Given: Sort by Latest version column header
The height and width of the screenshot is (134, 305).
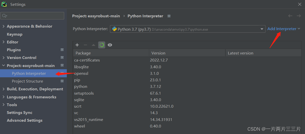Looking at the screenshot, I should coord(263,53).
